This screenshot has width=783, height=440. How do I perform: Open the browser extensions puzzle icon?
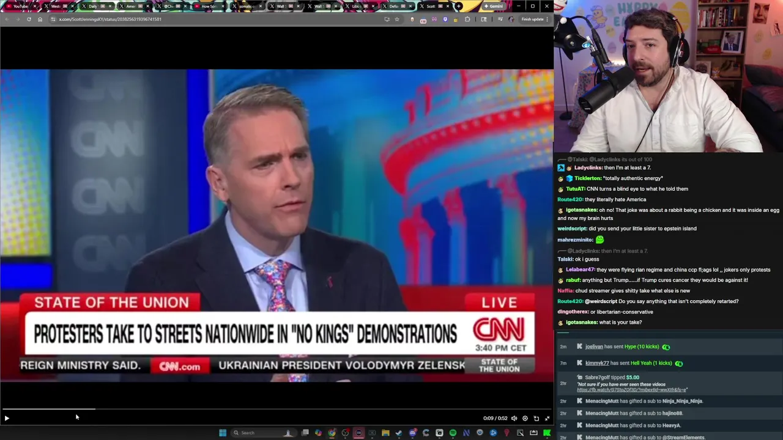click(467, 19)
